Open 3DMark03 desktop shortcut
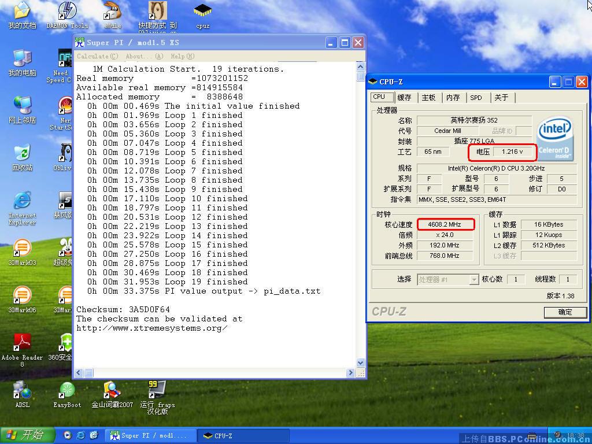 22,250
